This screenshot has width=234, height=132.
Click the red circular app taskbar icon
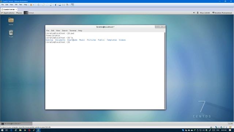coord(29,130)
